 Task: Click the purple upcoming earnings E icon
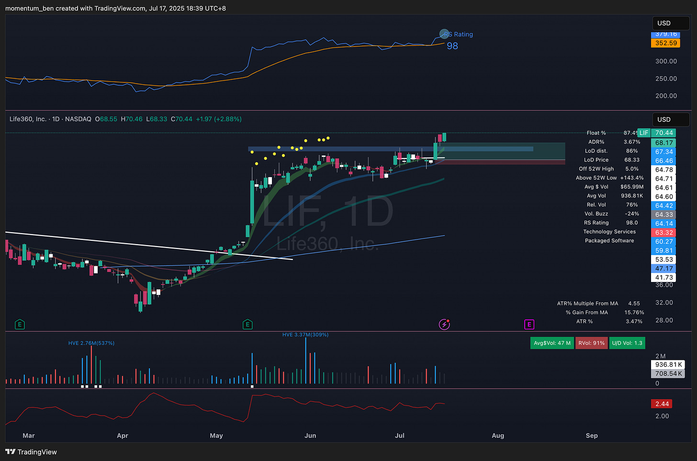tap(529, 325)
